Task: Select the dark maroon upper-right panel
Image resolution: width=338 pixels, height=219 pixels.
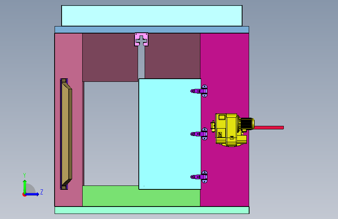Action: coord(172,56)
